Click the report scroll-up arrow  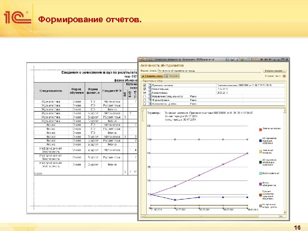(284, 111)
